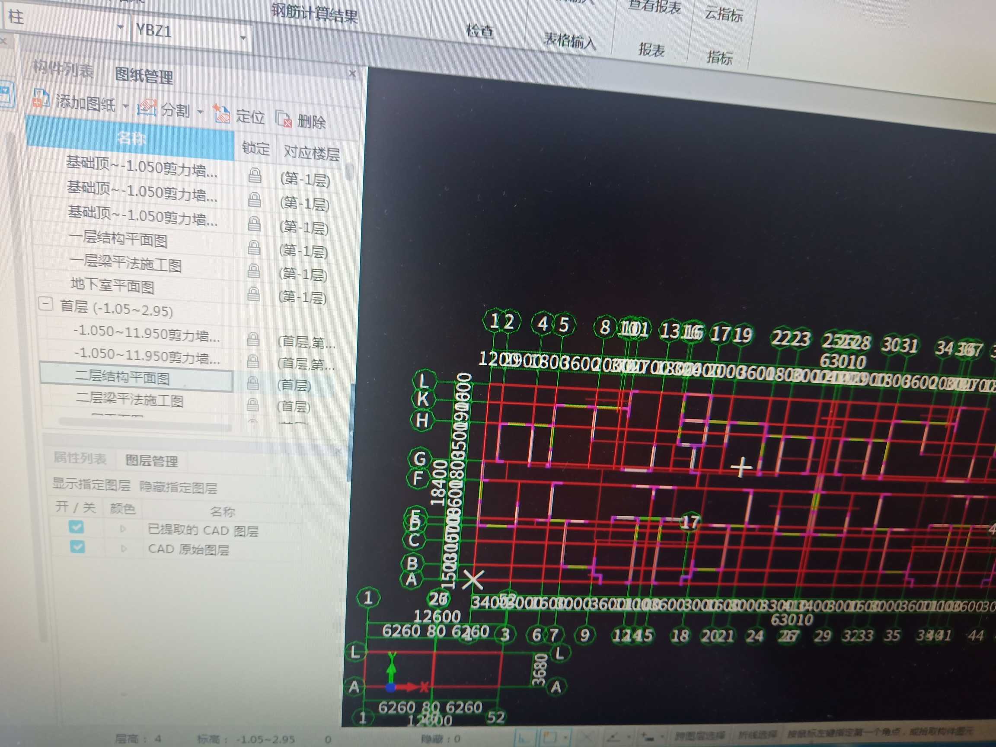
Task: Click the 层高: 4 status bar entry
Action: coord(138,739)
